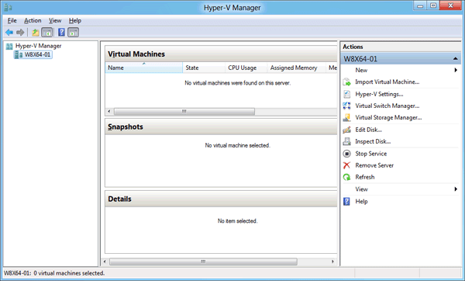Click the red Remove Server X icon

point(346,165)
